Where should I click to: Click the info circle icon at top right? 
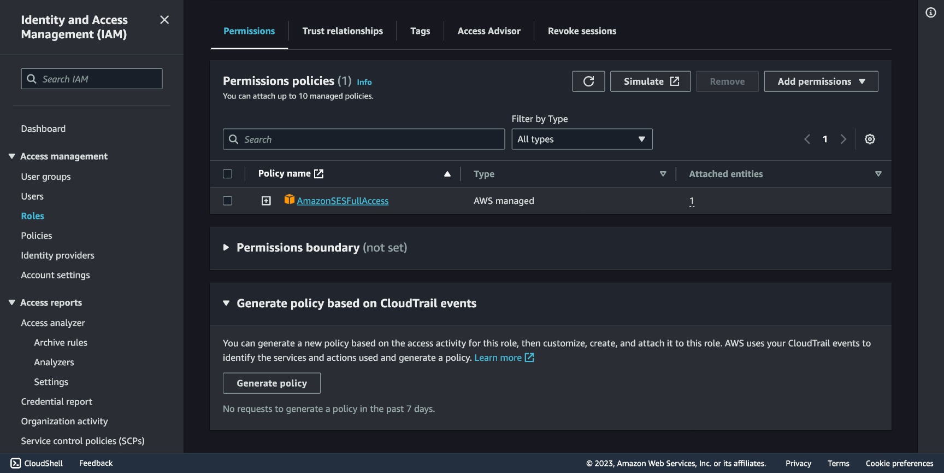click(x=931, y=13)
